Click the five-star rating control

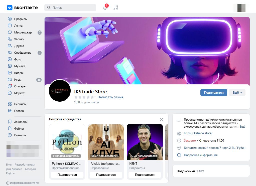84,97
